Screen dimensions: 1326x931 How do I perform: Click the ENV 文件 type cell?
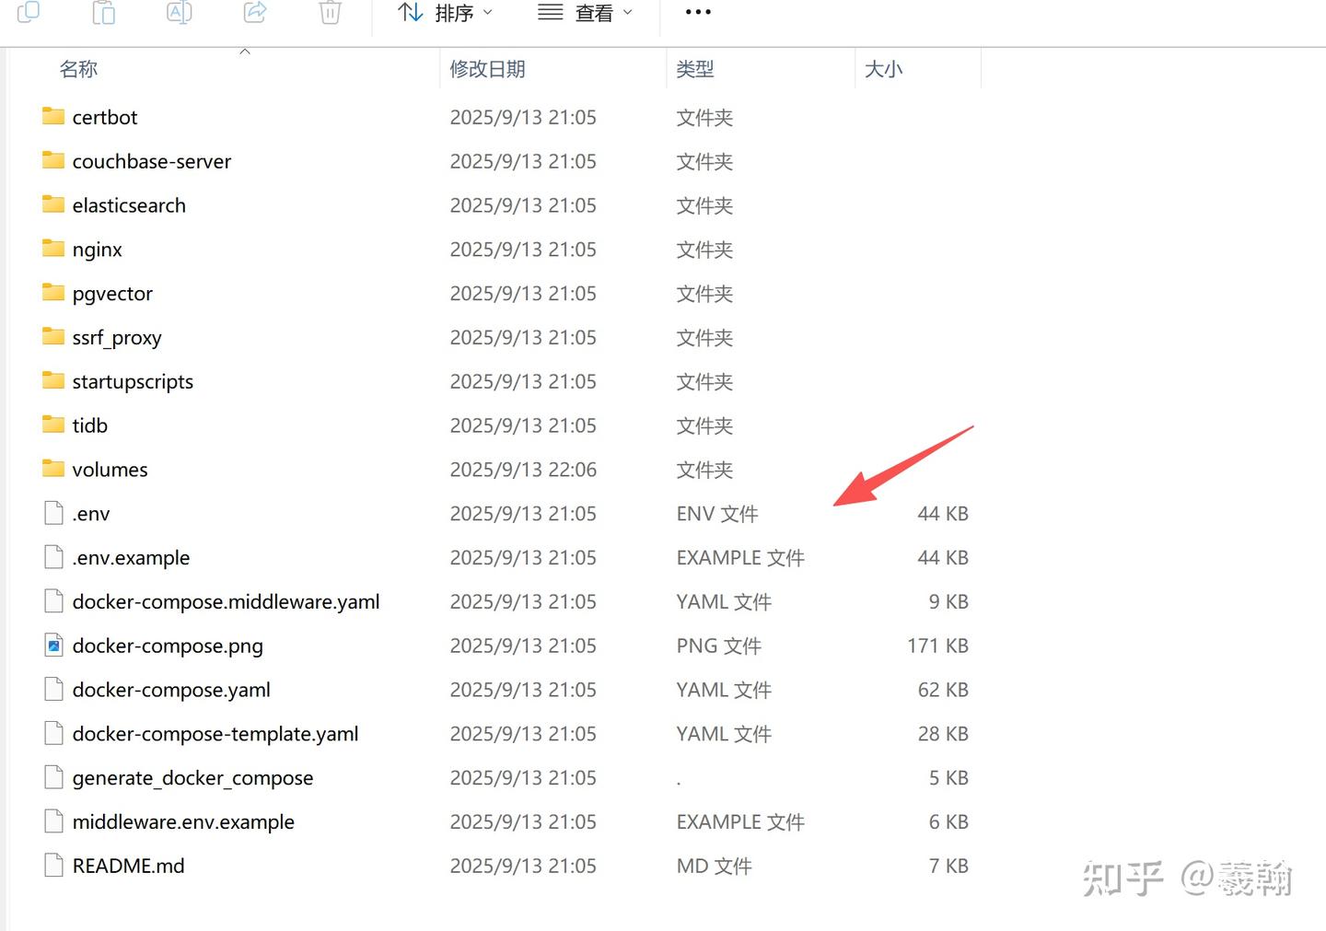coord(717,514)
